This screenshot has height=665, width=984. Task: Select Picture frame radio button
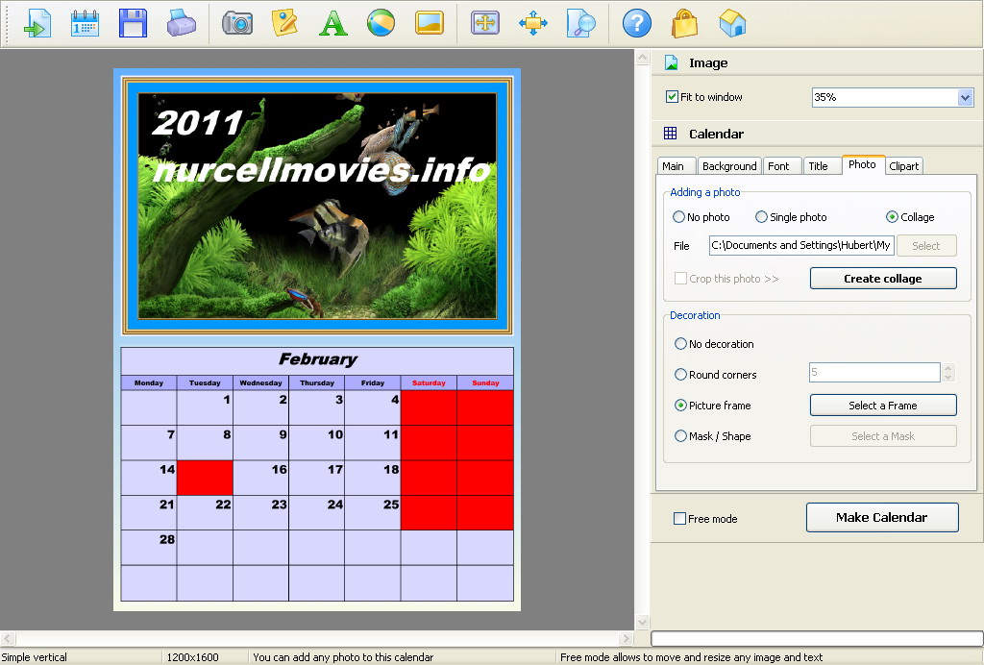pyautogui.click(x=680, y=406)
